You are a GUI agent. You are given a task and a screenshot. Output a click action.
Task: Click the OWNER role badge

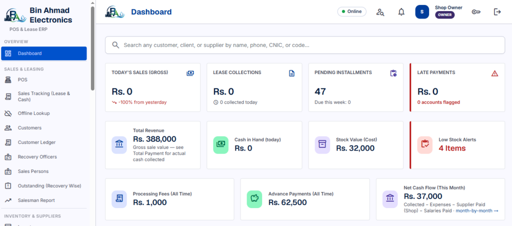pos(444,14)
